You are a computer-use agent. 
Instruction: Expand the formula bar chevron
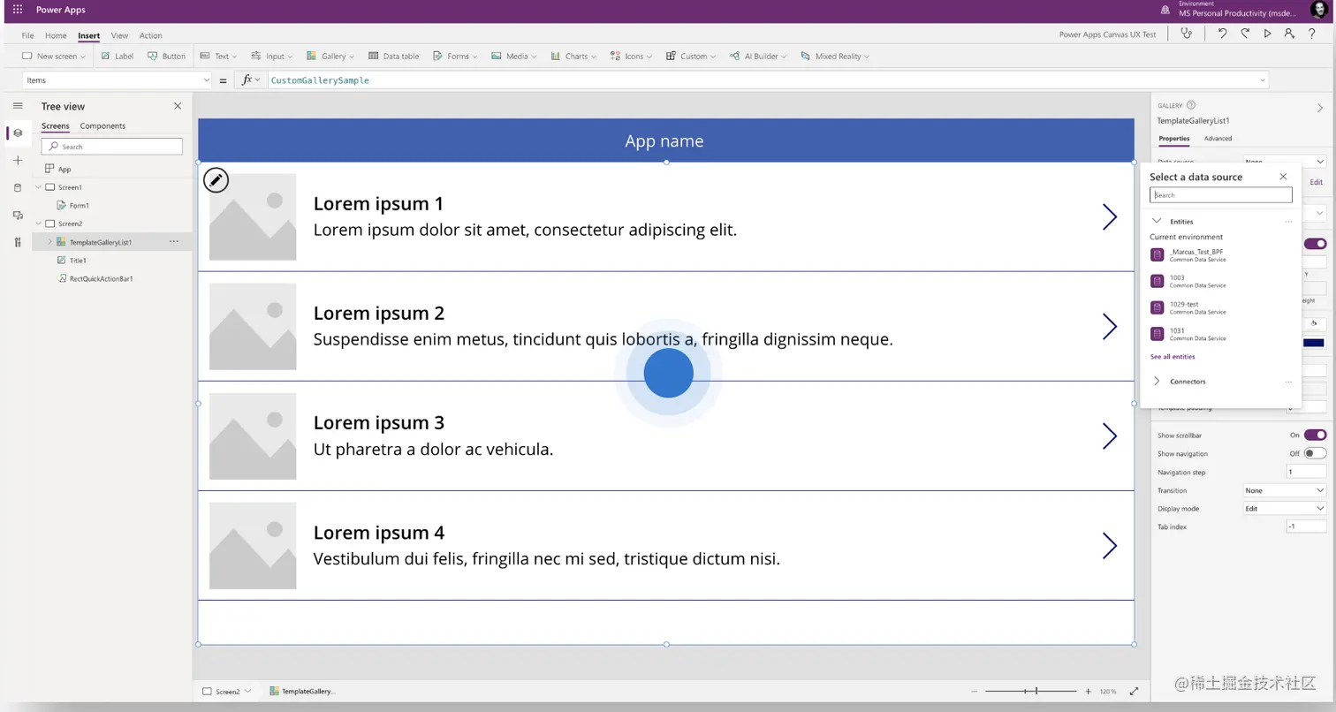pos(1262,80)
